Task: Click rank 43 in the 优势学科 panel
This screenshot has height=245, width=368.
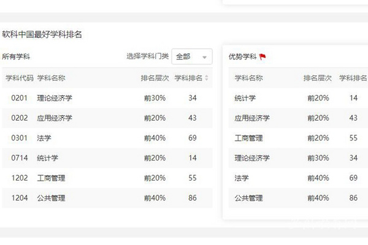Action: (353, 118)
